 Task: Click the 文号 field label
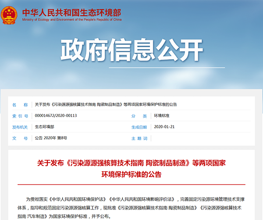[x=20, y=138]
